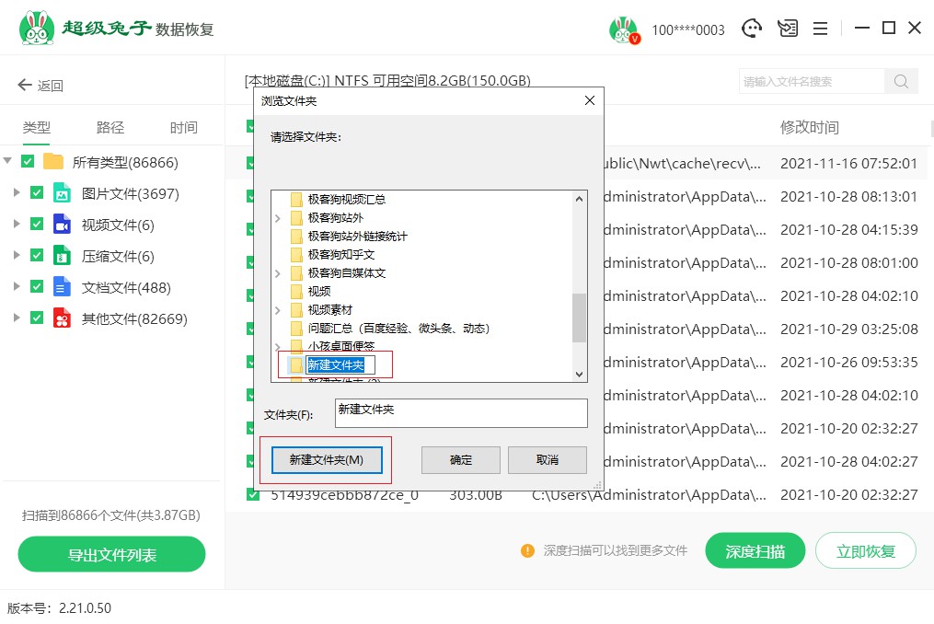Click the search magnifier icon
The image size is (934, 624).
coord(901,81)
